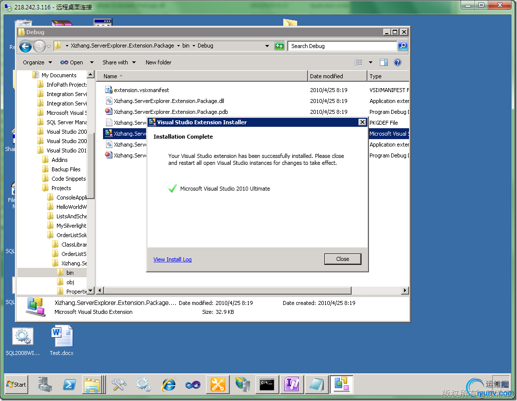
Task: Select the Code Snippets folder
Action: coord(68,179)
